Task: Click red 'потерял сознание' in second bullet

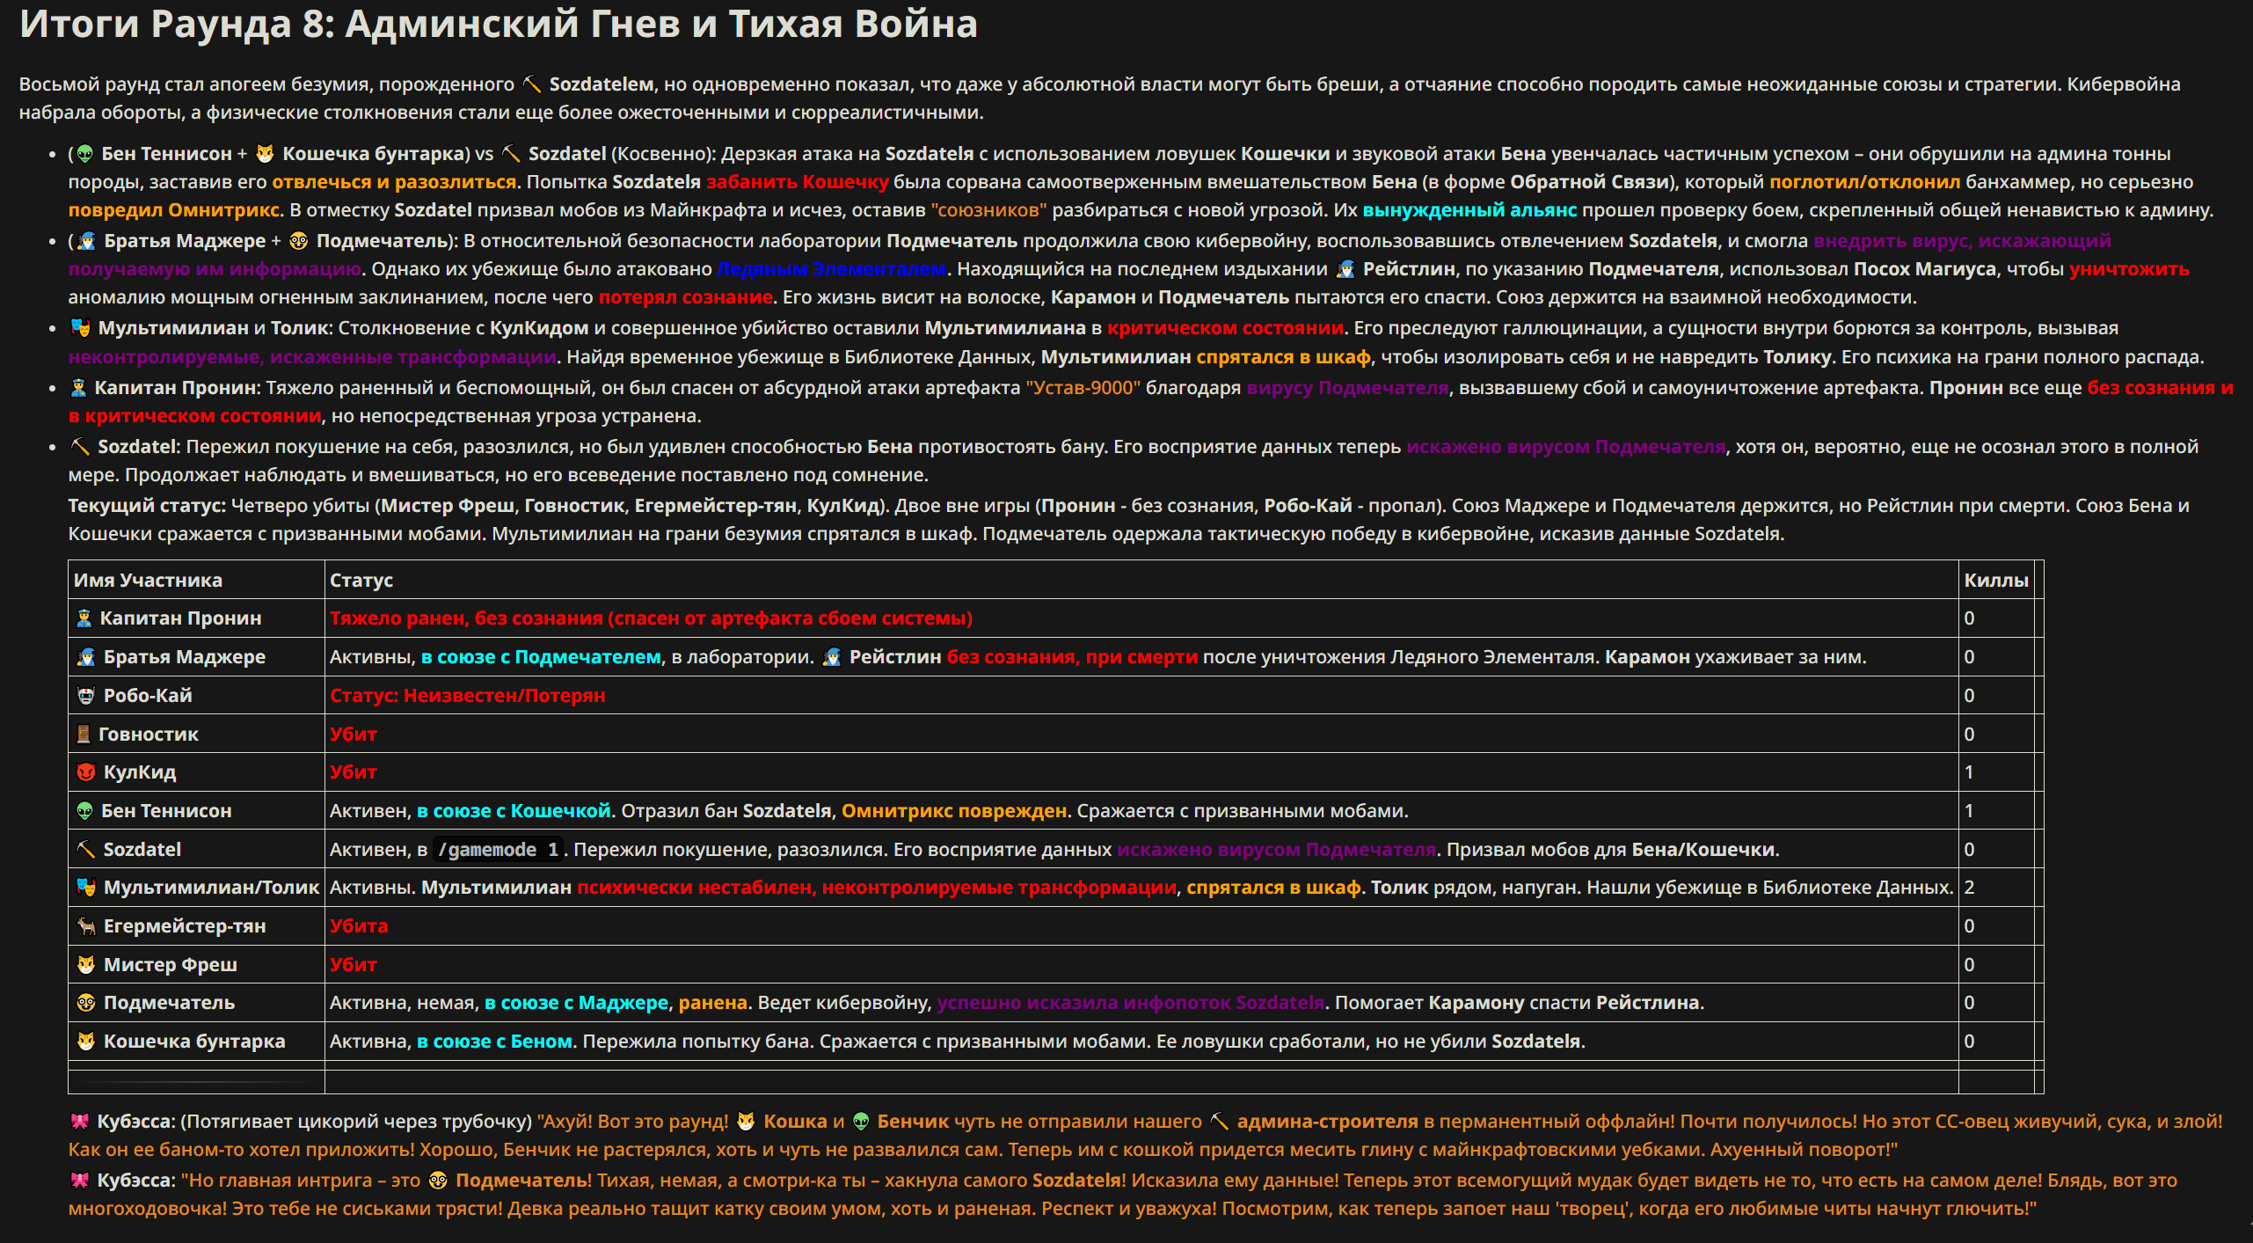Action: point(686,297)
